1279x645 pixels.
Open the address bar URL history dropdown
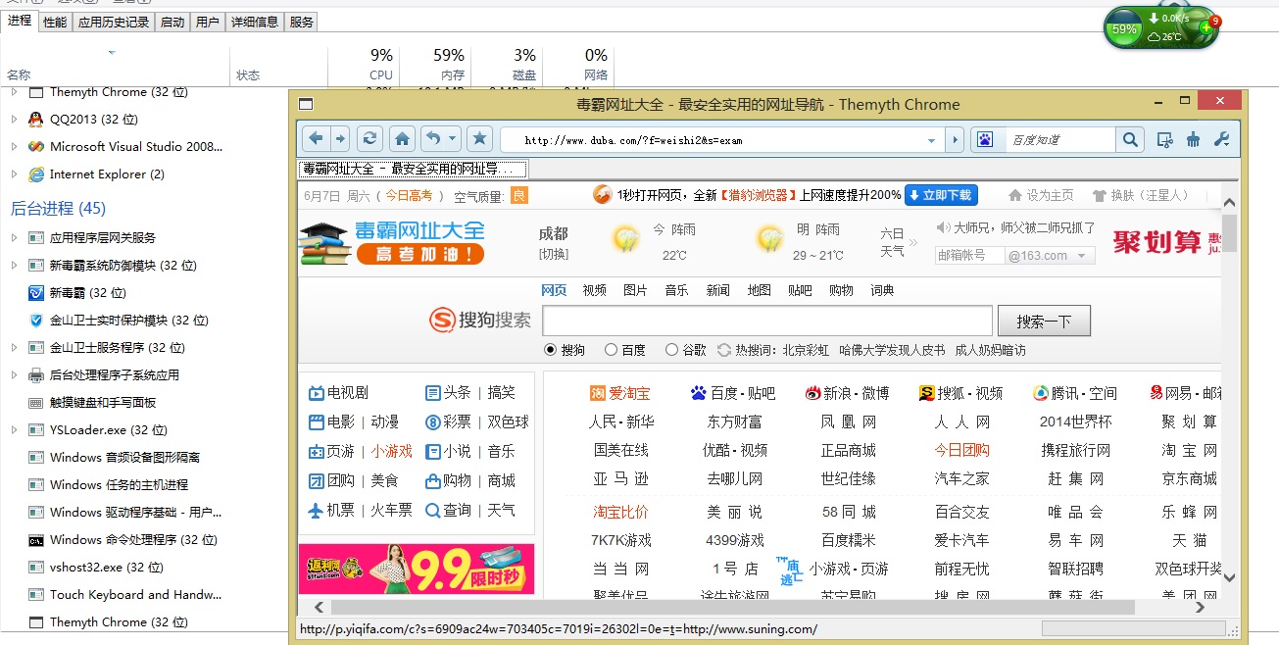pyautogui.click(x=932, y=141)
